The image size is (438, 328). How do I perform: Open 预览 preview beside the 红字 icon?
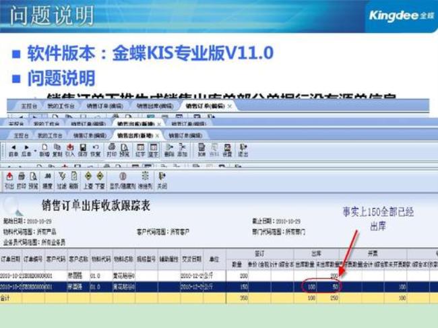(x=124, y=150)
